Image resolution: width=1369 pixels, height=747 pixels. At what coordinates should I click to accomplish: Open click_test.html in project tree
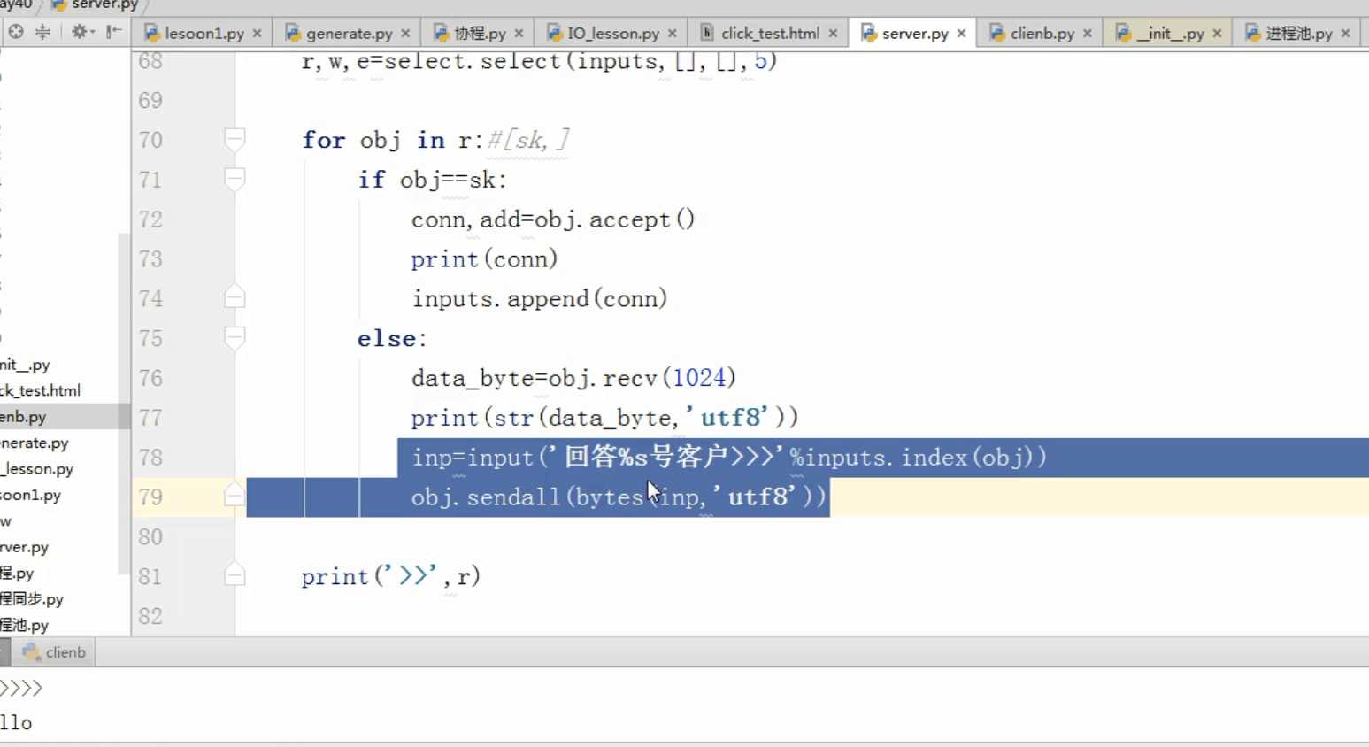tap(40, 390)
